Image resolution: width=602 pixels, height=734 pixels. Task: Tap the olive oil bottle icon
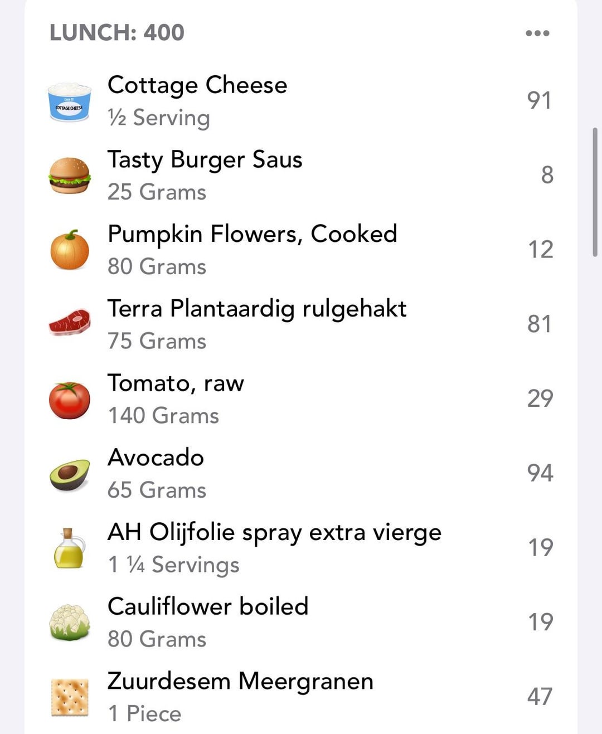(x=69, y=548)
